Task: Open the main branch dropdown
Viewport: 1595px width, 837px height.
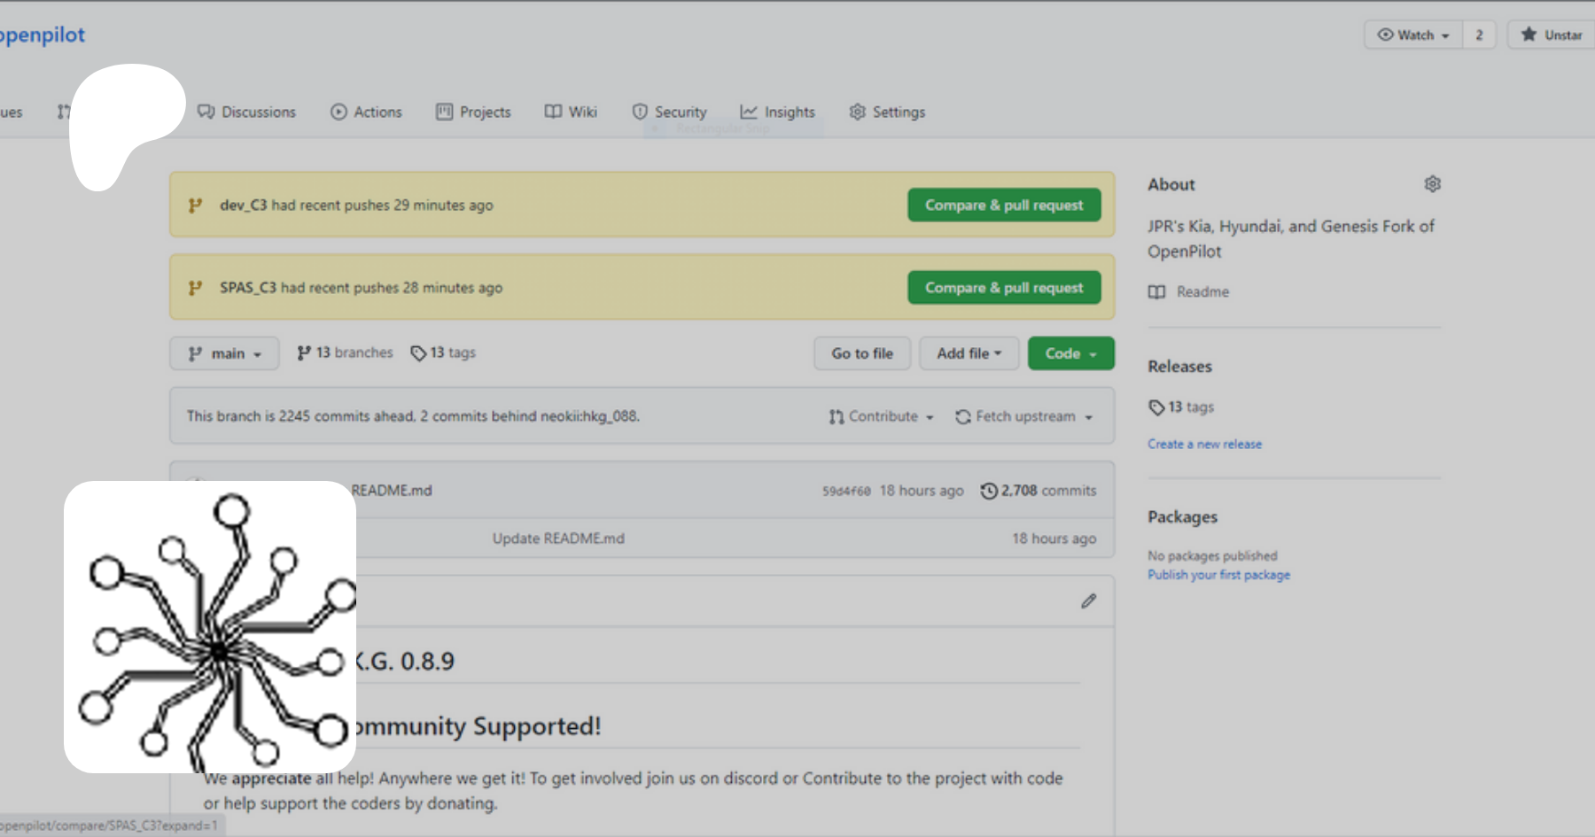Action: [x=224, y=353]
